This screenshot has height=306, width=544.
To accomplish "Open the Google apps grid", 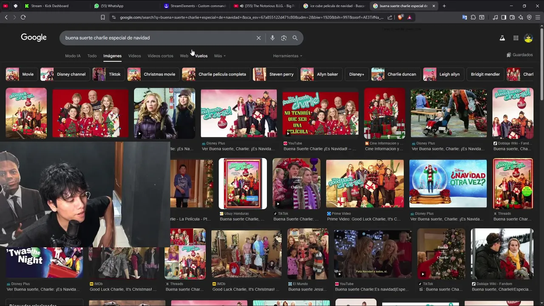I will coord(516,38).
